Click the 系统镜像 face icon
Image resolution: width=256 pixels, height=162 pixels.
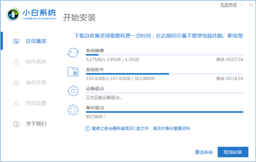click(x=74, y=53)
